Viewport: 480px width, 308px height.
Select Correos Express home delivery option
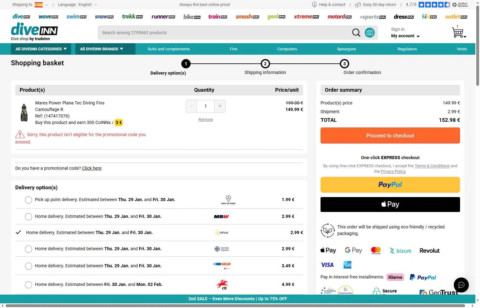pyautogui.click(x=28, y=249)
